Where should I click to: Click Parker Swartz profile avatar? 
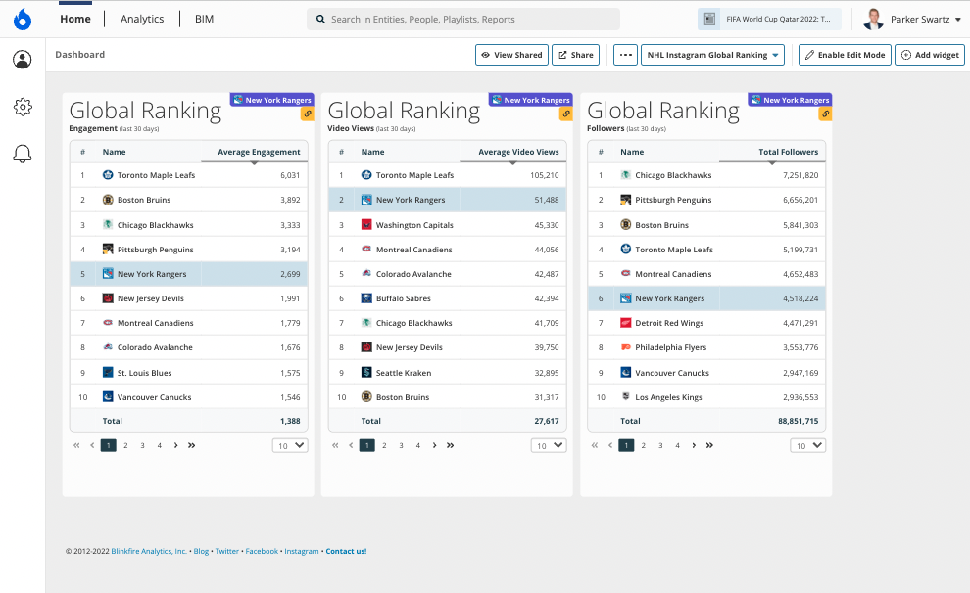[x=873, y=20]
